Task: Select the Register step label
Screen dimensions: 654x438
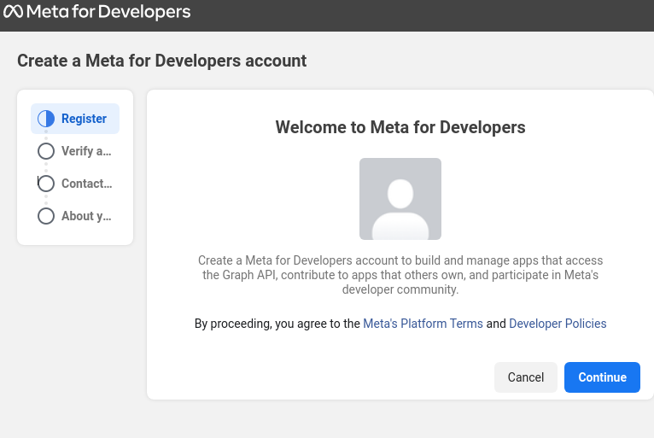Action: [84, 119]
